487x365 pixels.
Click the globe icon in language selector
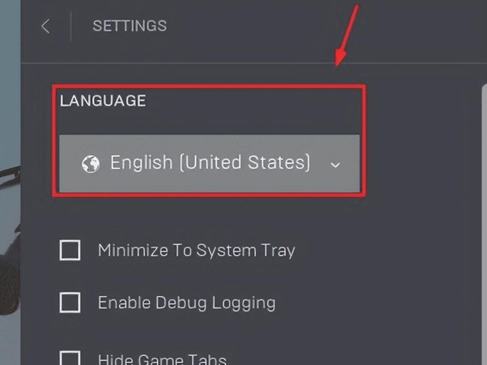[x=90, y=163]
